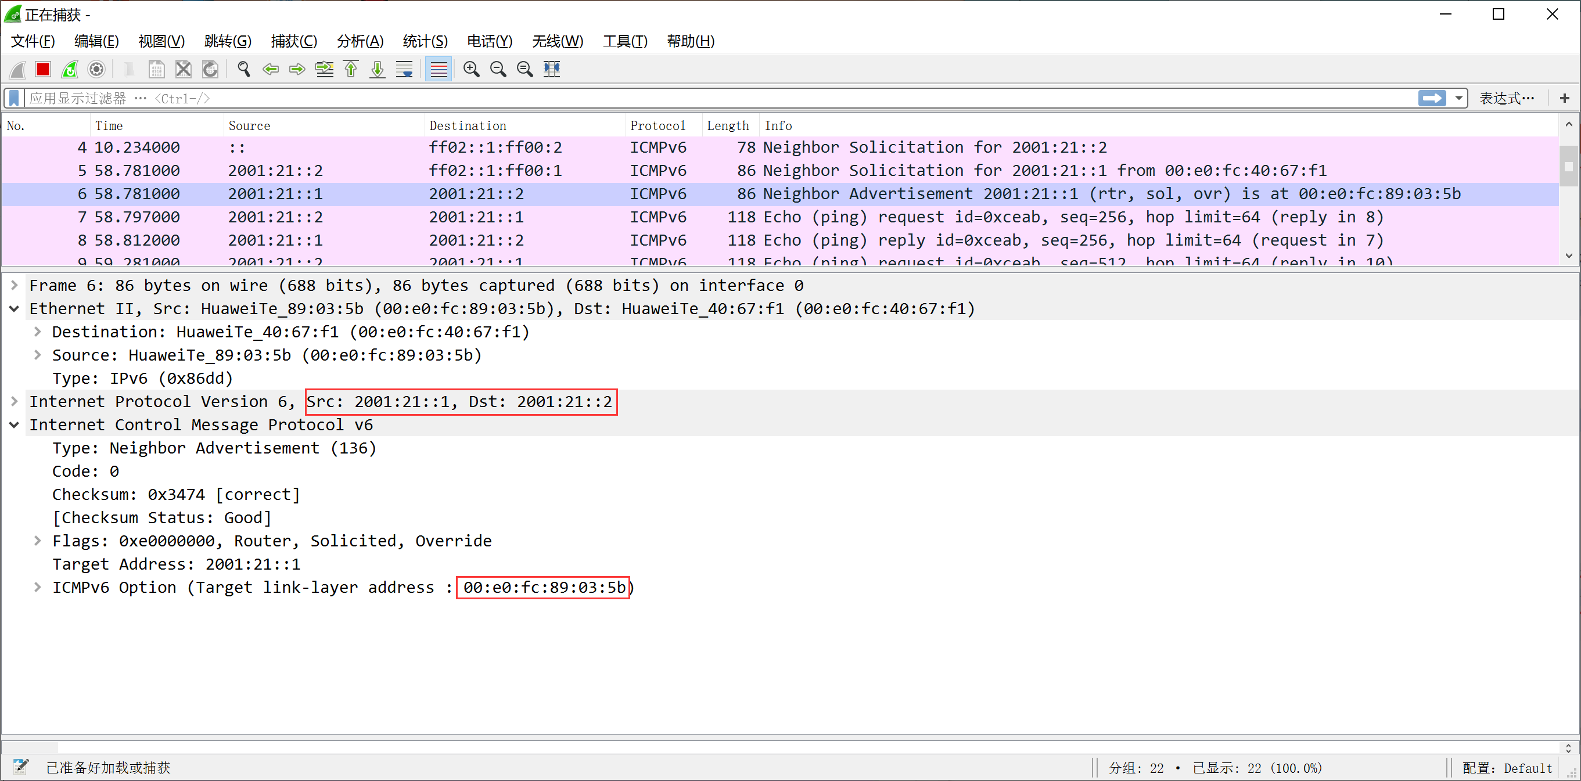Image resolution: width=1581 pixels, height=781 pixels.
Task: Click the plus button to add a filter button
Action: pyautogui.click(x=1564, y=98)
